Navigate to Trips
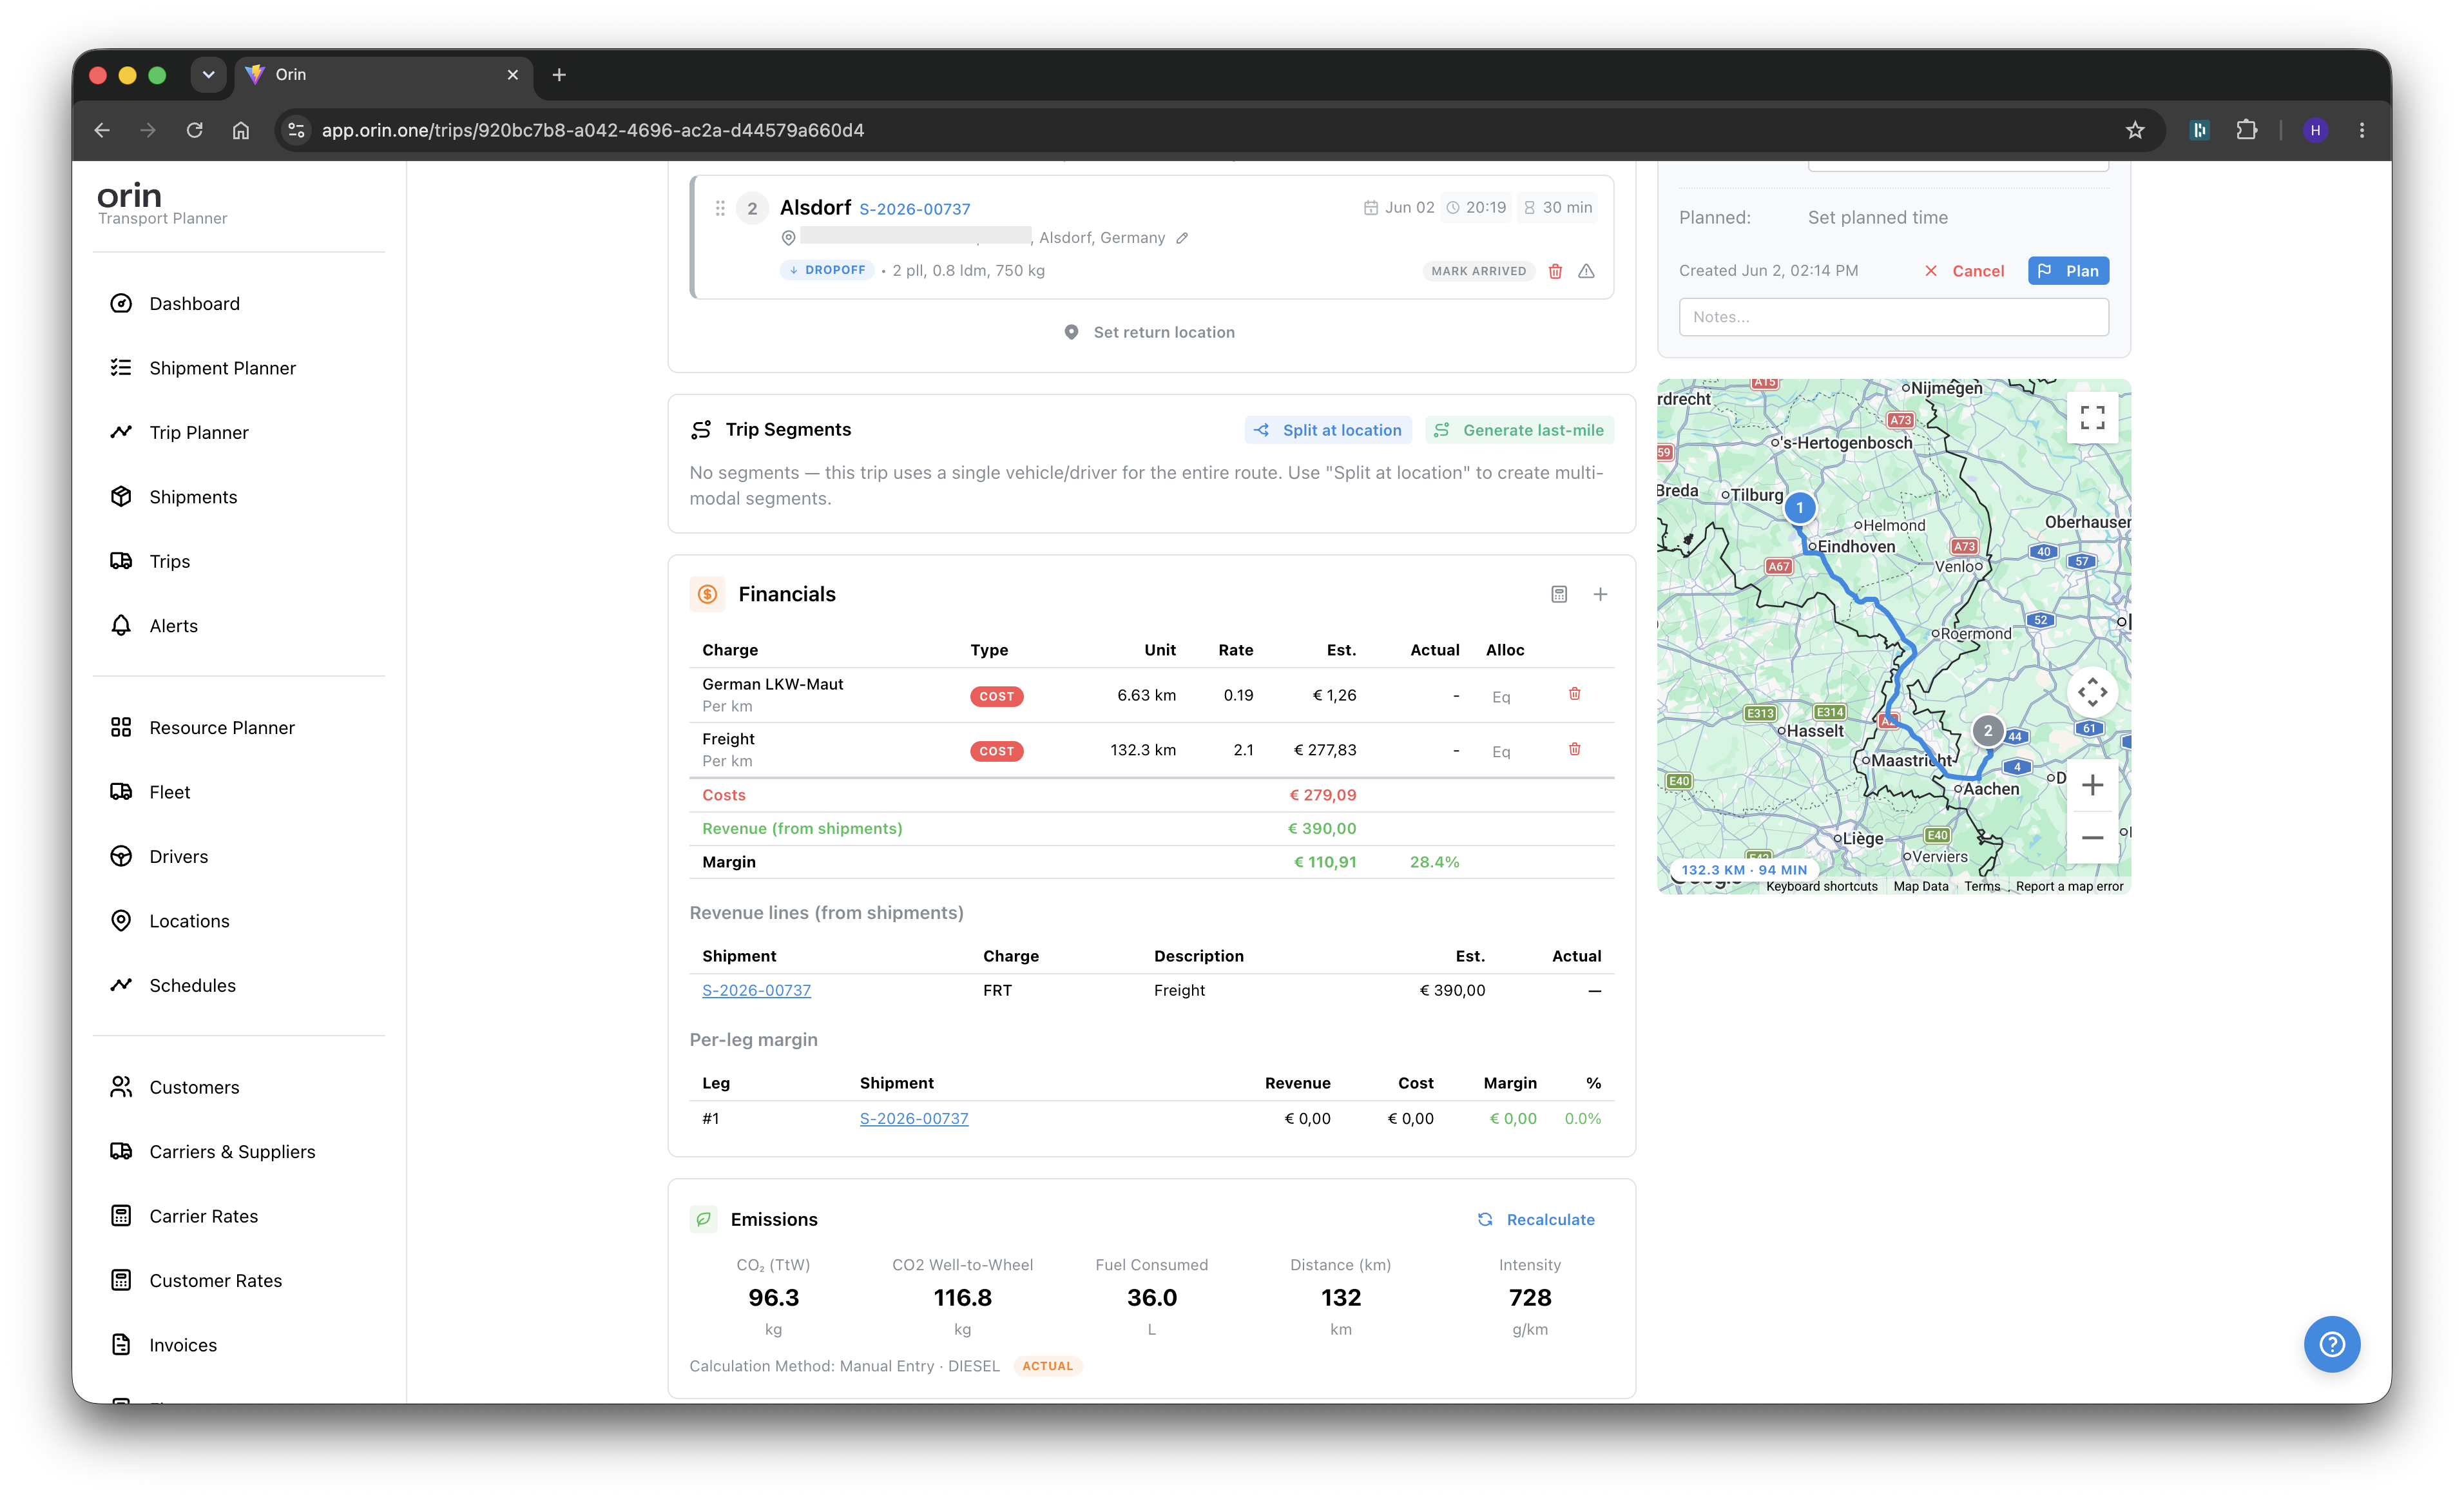The width and height of the screenshot is (2464, 1499). pyautogui.click(x=169, y=561)
